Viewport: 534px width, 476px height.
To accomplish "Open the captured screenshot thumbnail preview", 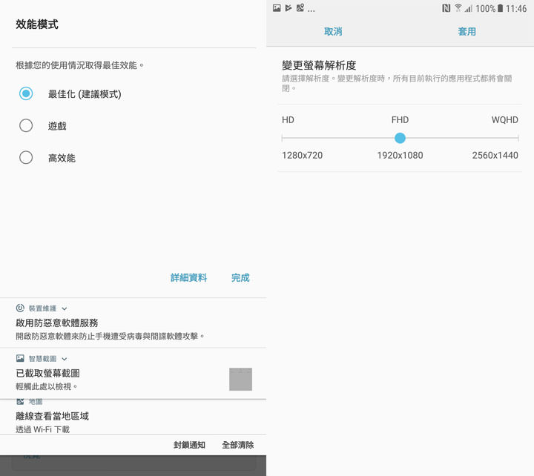I will click(240, 379).
